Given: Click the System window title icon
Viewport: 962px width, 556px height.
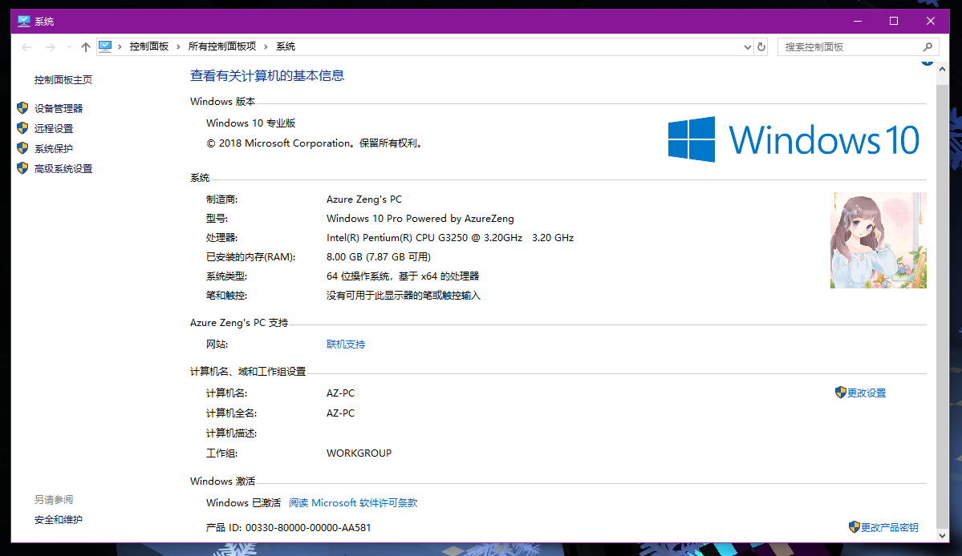Looking at the screenshot, I should point(24,21).
